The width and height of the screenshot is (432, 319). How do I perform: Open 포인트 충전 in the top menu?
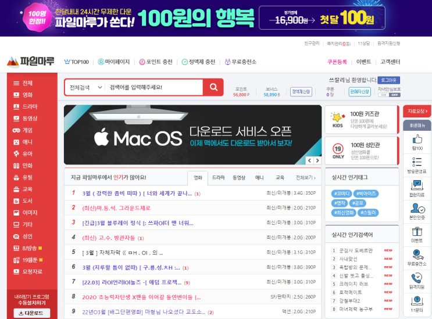tap(156, 62)
